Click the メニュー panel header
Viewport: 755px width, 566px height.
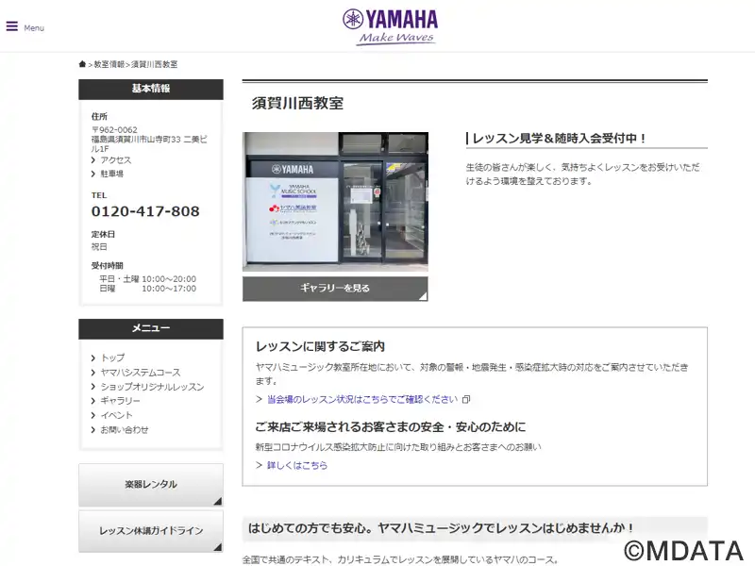(x=151, y=328)
